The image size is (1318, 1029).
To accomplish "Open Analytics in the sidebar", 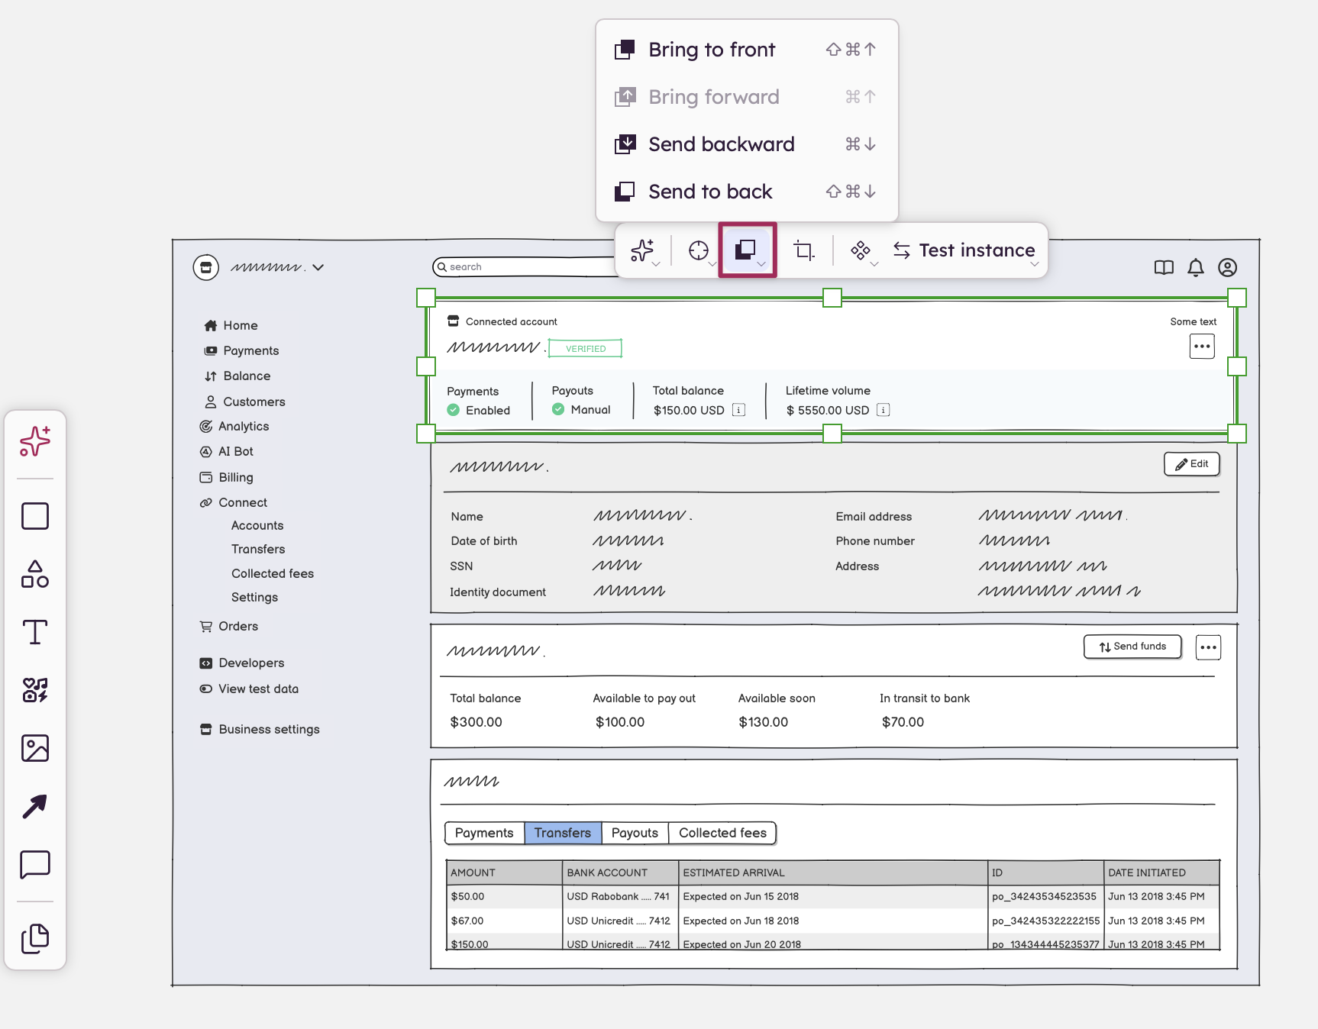I will tap(234, 426).
